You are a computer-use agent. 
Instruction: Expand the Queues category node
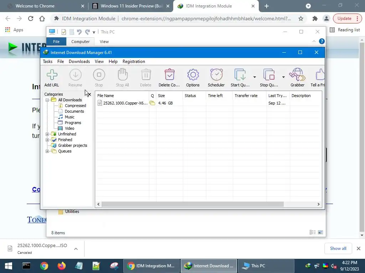coord(47,151)
